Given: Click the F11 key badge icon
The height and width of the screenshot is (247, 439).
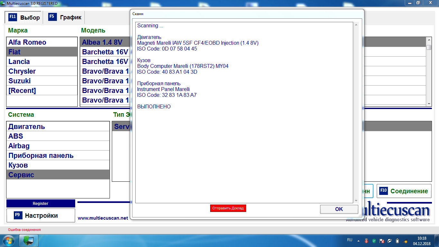Looking at the screenshot, I should [x=13, y=17].
